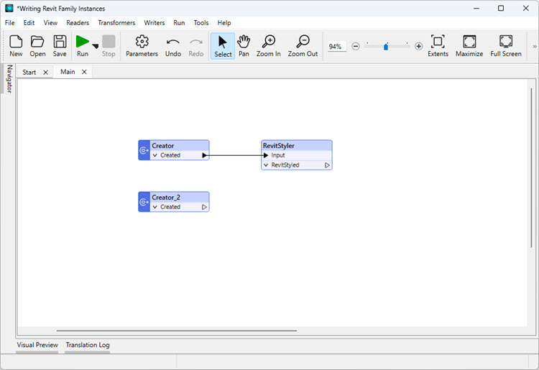Switch to the Start tab
Viewport: 539px width, 370px height.
tap(29, 72)
